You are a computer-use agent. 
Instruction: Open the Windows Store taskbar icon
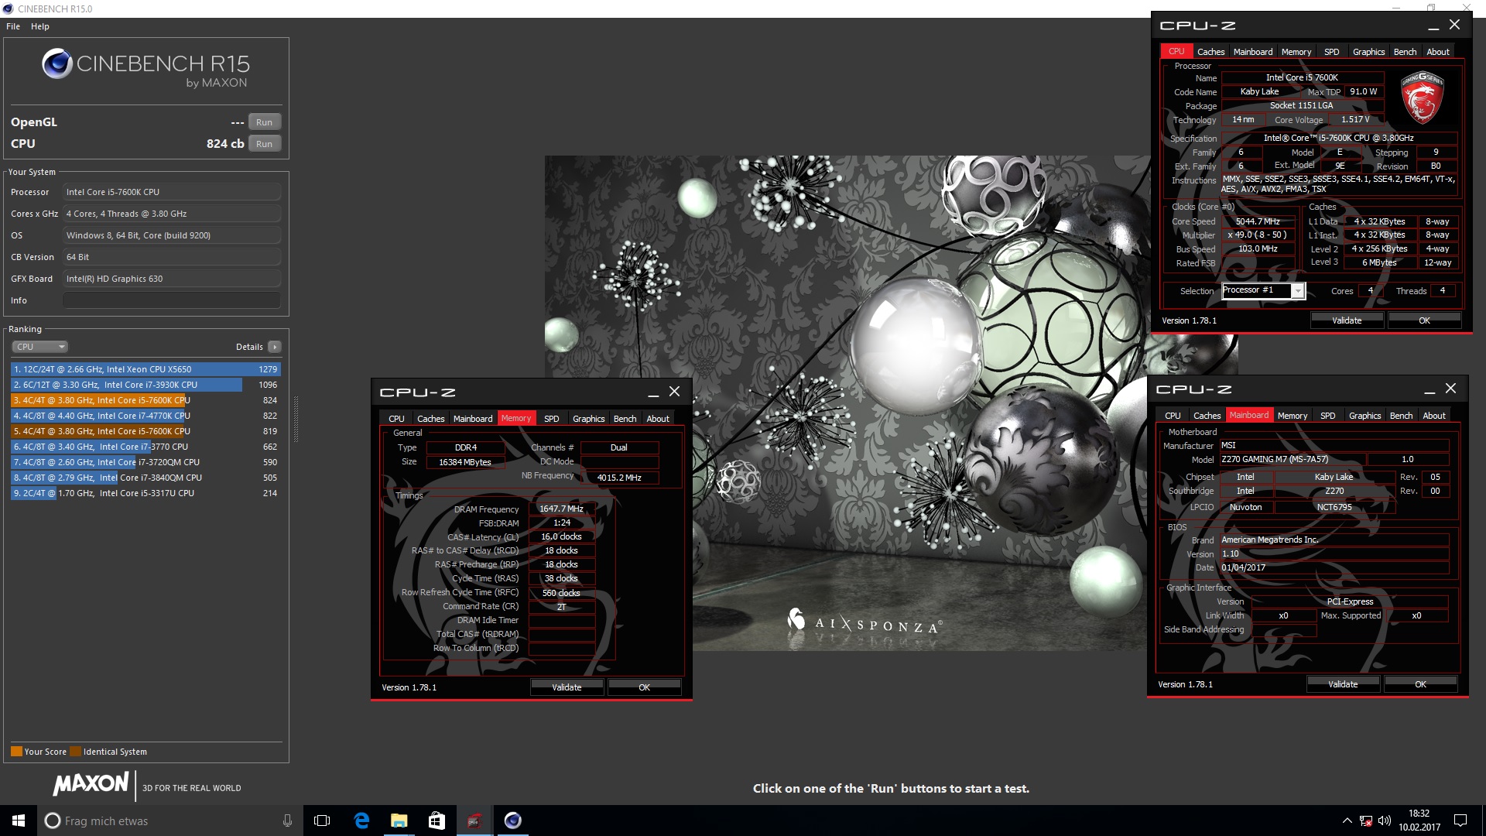(437, 821)
